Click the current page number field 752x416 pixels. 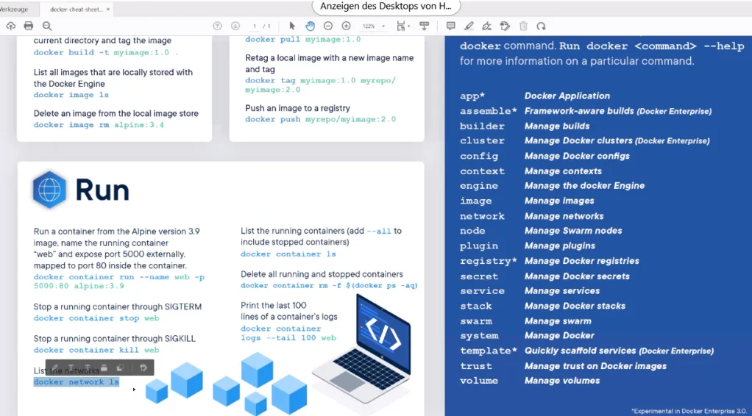tap(255, 26)
